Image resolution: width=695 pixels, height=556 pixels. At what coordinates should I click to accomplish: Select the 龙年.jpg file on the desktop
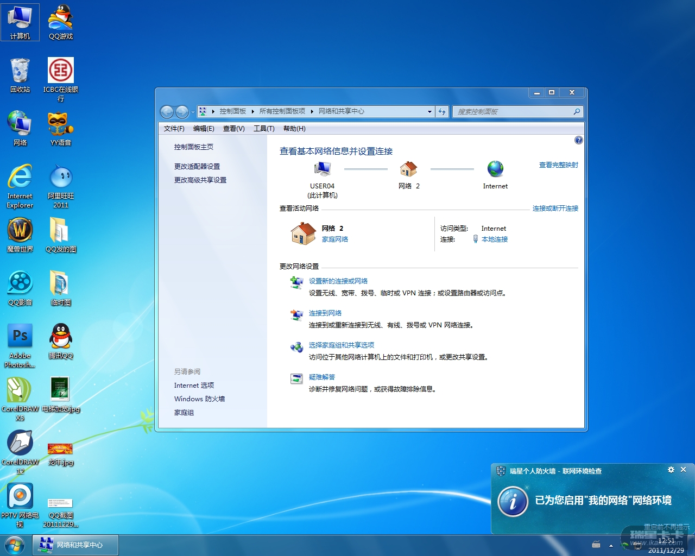click(61, 452)
